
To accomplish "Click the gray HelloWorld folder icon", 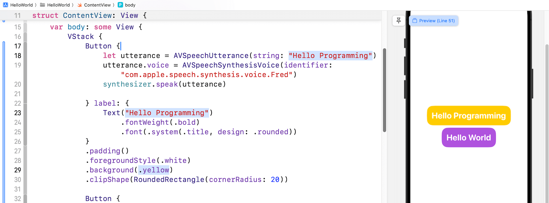I will pos(42,5).
